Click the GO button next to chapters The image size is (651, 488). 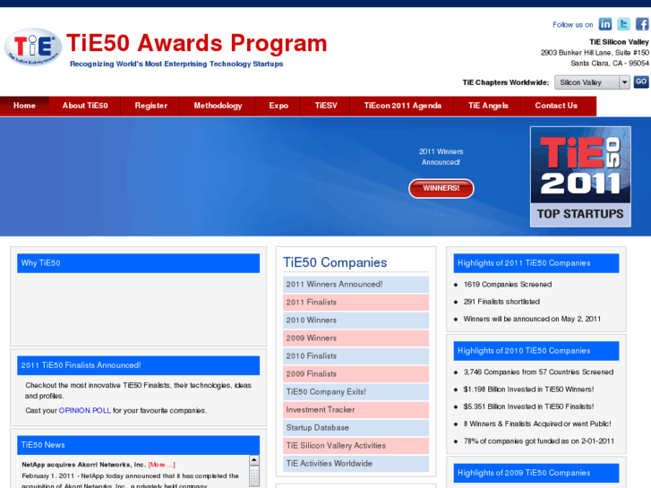pos(641,81)
